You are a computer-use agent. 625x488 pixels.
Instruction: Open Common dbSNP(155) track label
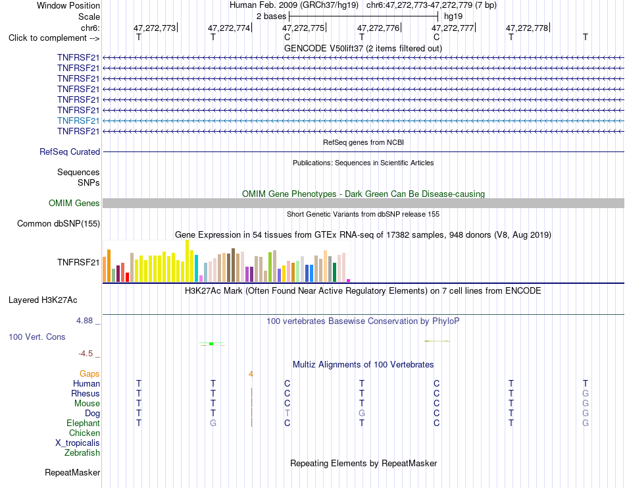coord(58,223)
